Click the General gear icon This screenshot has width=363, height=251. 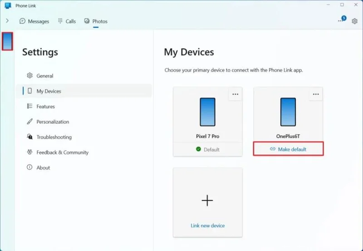[x=29, y=75]
